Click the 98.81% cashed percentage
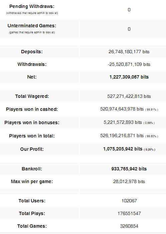 tap(152, 110)
